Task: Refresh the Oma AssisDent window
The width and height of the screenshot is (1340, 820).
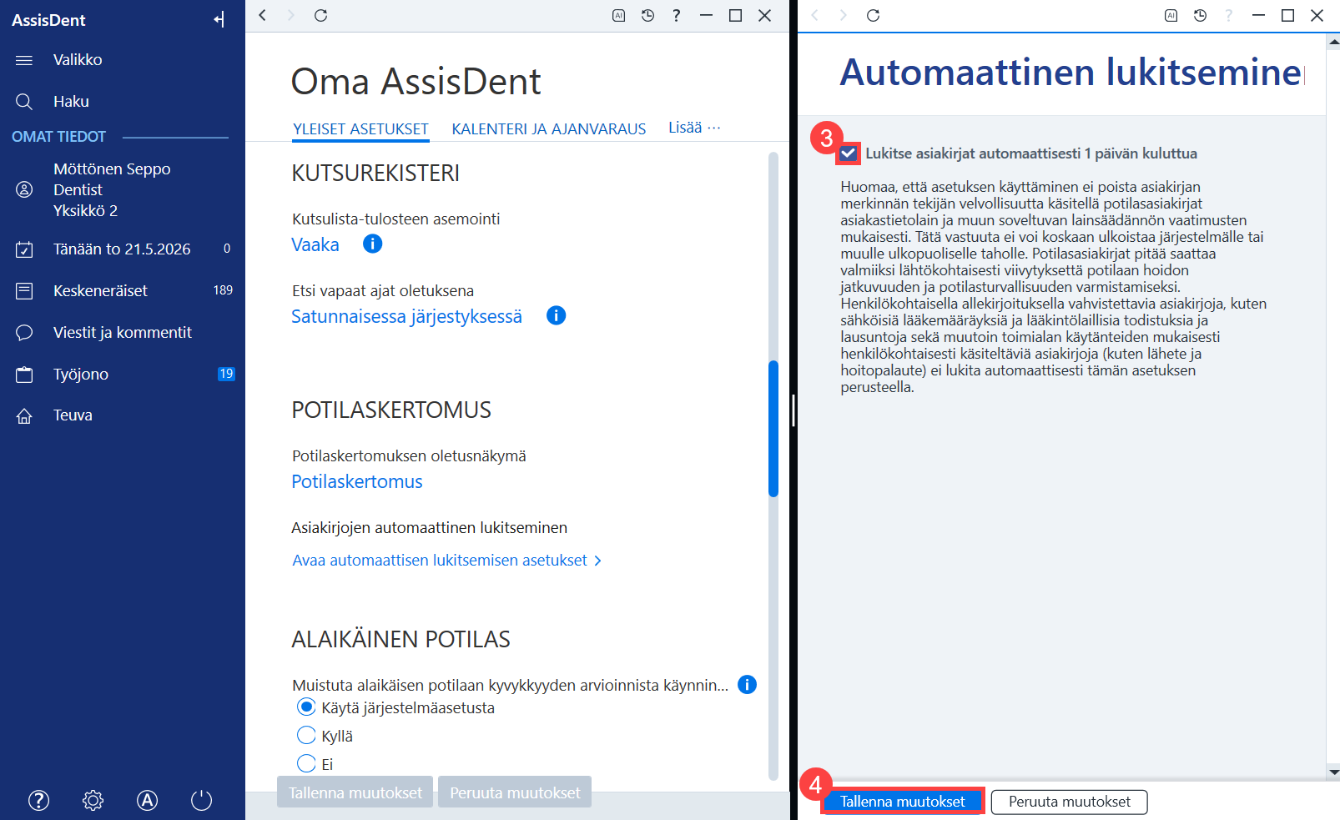Action: (320, 15)
